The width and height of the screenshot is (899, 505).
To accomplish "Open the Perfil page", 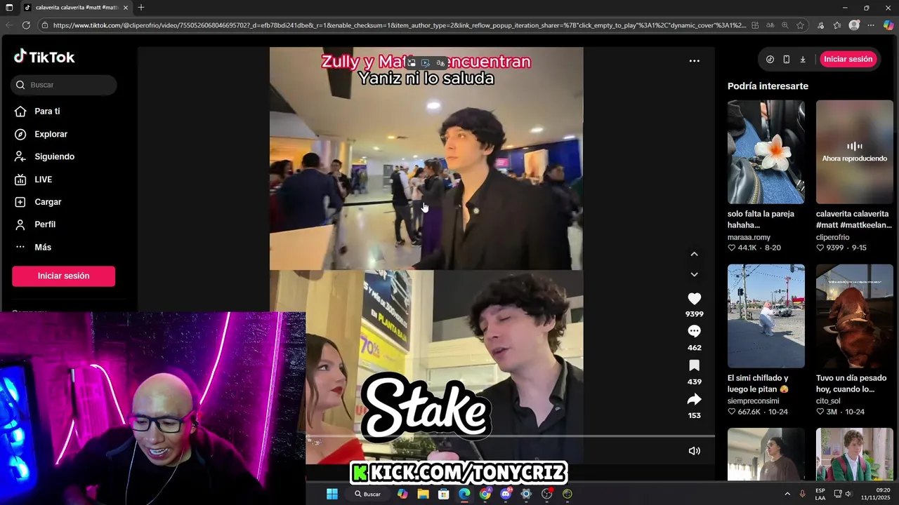I will click(x=45, y=224).
